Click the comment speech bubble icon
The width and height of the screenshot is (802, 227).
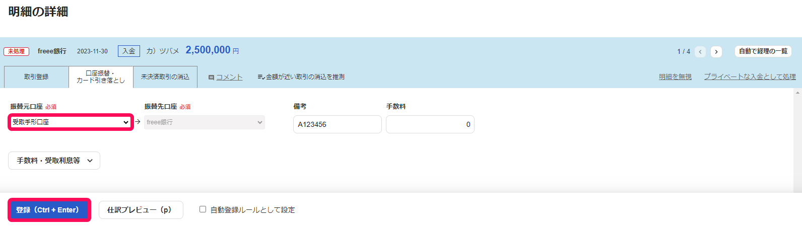(212, 78)
